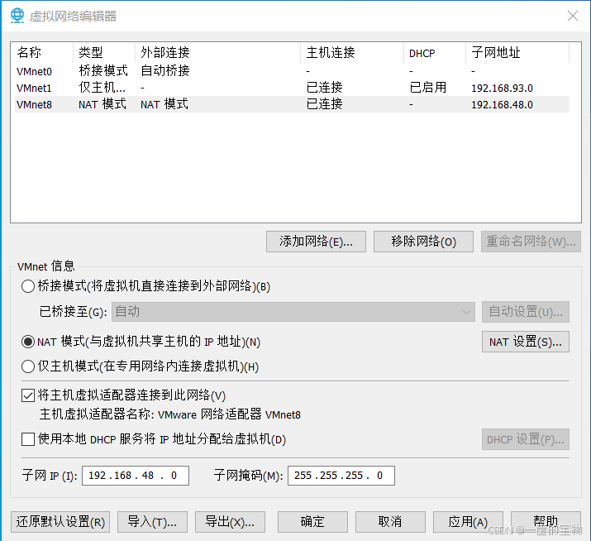Image resolution: width=591 pixels, height=541 pixels.
Task: Click 子网地址 column header
Action: (517, 52)
